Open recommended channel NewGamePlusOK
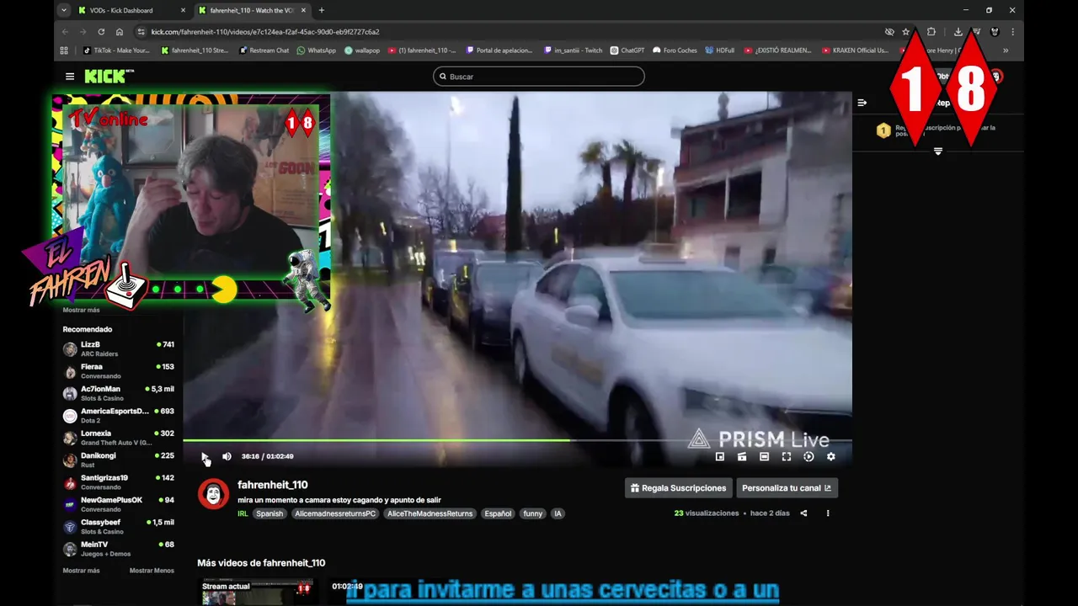 [119, 504]
